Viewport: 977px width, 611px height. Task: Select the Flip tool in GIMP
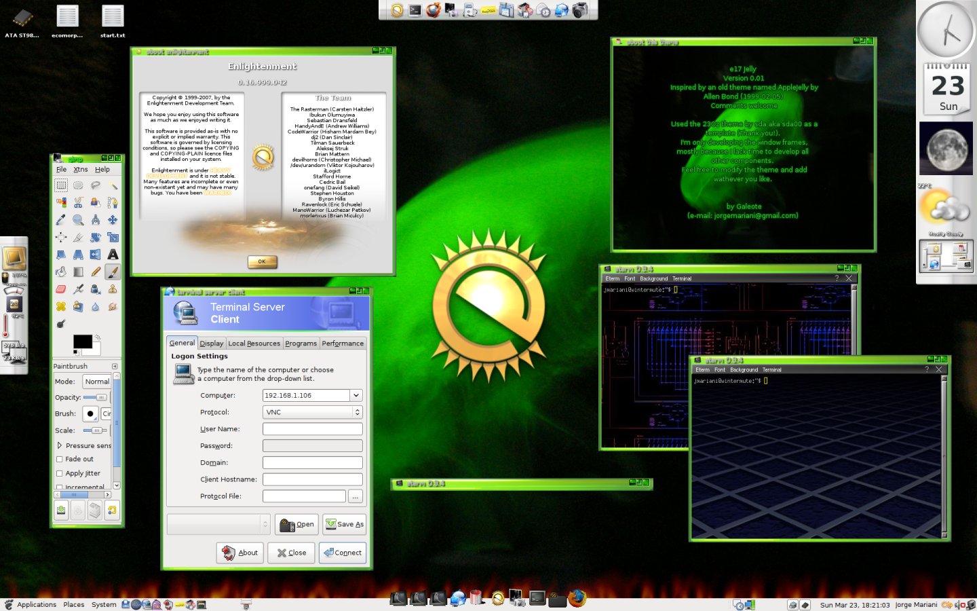coord(96,255)
